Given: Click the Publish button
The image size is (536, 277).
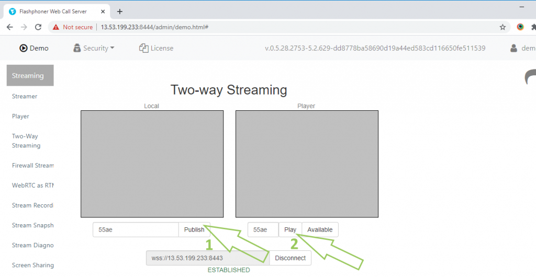Looking at the screenshot, I should tap(194, 229).
